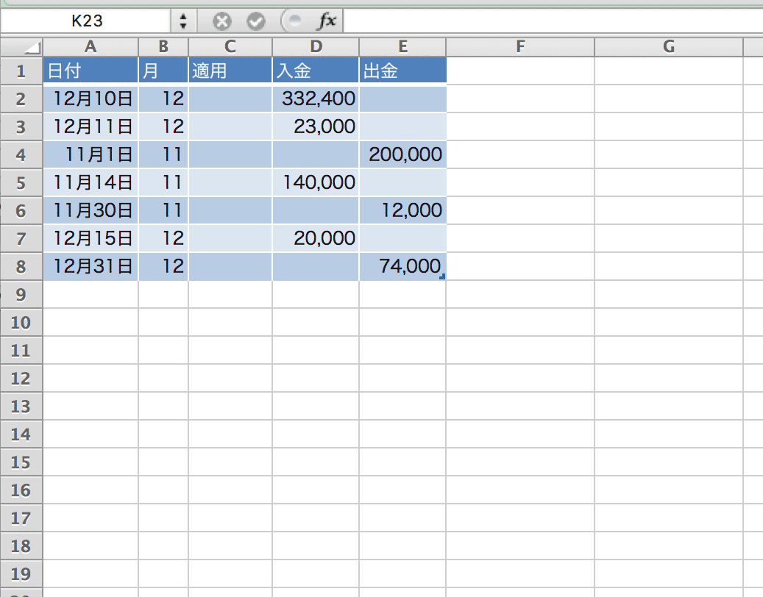Click the 日付 header cell

[91, 71]
